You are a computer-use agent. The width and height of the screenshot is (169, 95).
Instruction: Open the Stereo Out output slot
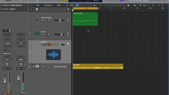coord(7,53)
